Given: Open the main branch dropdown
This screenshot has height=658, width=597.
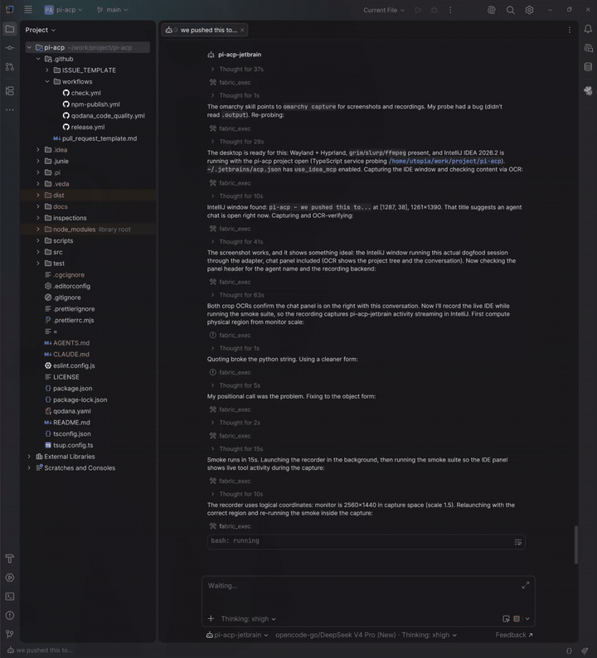Looking at the screenshot, I should [x=113, y=10].
